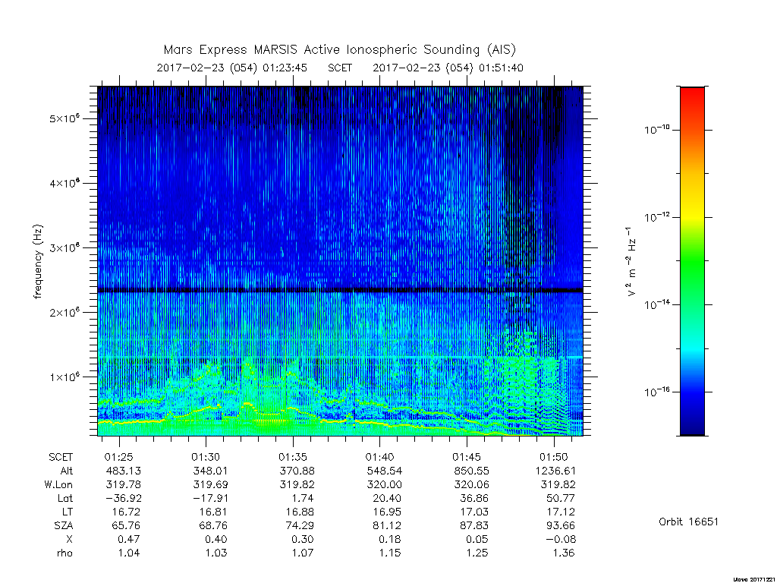Image resolution: width=777 pixels, height=583 pixels.
Task: Click the 10⁻¹⁶ color scale label
Action: pos(656,392)
